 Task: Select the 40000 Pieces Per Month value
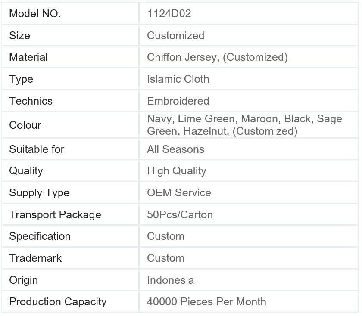point(206,302)
